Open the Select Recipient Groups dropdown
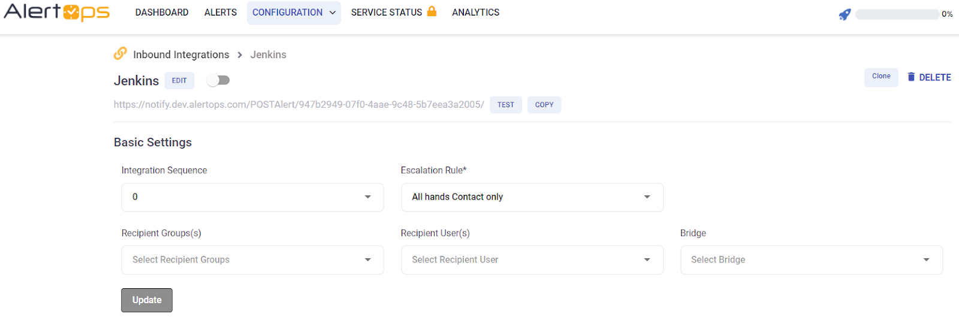The image size is (959, 317). tap(252, 260)
